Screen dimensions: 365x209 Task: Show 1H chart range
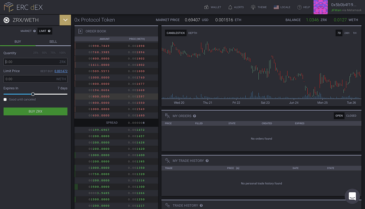(x=354, y=33)
